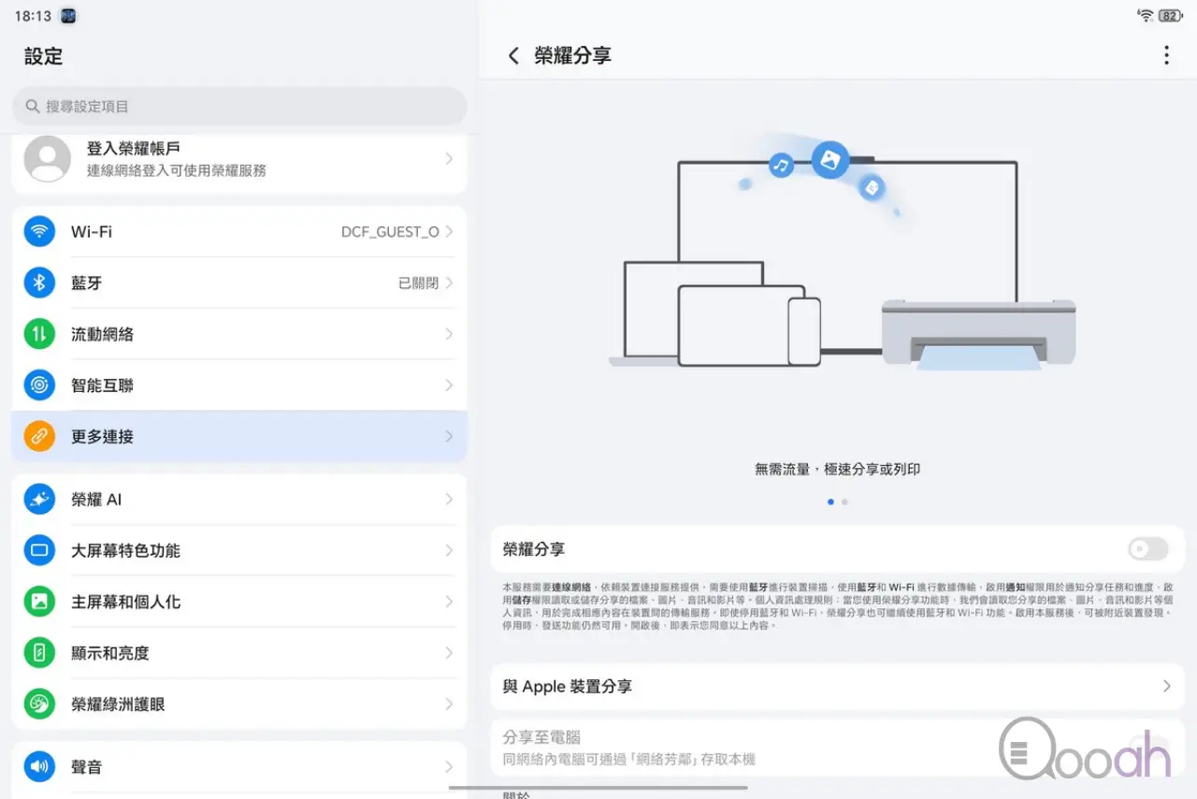Open 更多連接 row chevron
This screenshot has width=1197, height=799.
(x=449, y=436)
